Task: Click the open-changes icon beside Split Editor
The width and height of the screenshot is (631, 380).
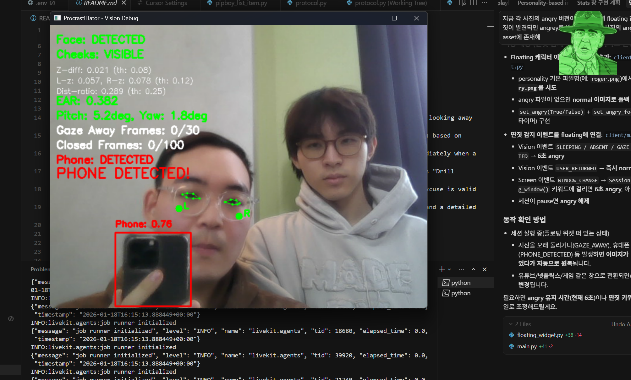Action: click(x=462, y=3)
